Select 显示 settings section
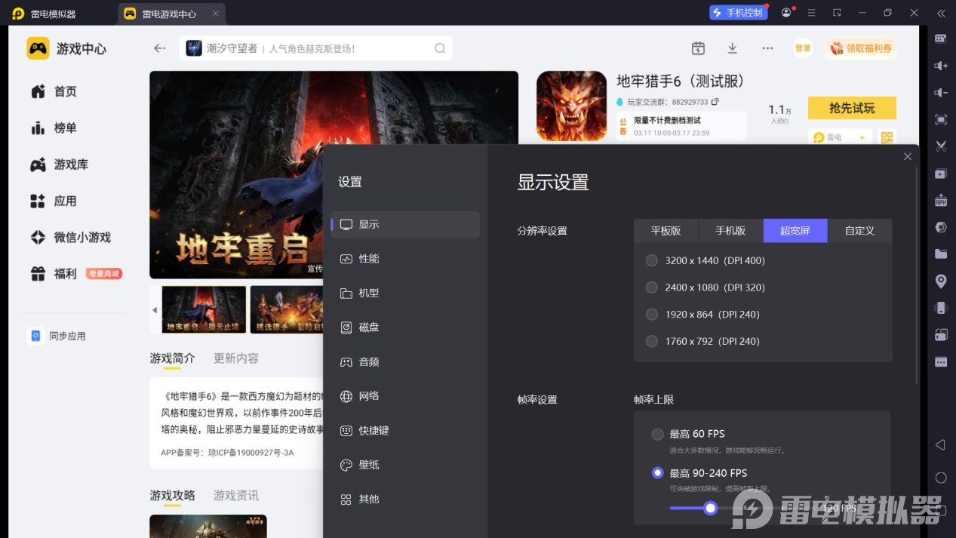This screenshot has width=956, height=538. pyautogui.click(x=405, y=225)
